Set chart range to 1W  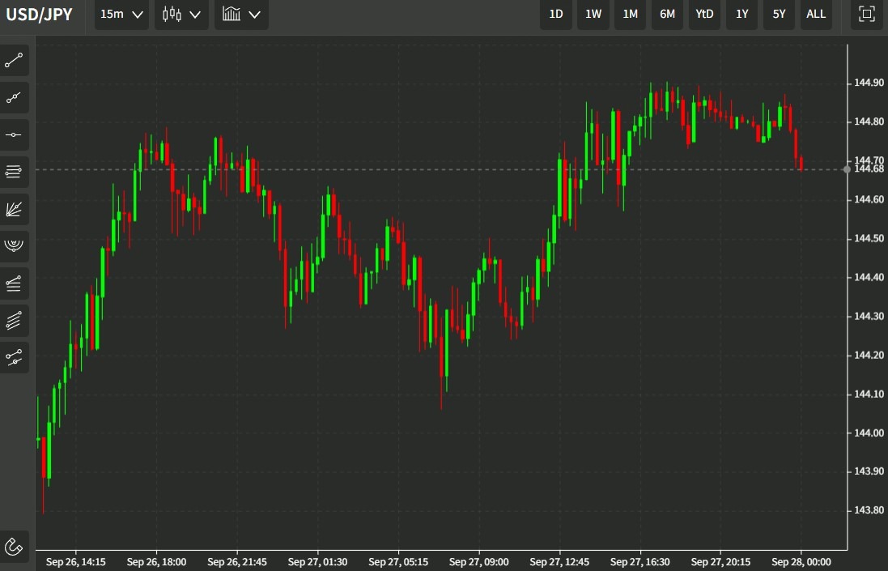(x=593, y=14)
